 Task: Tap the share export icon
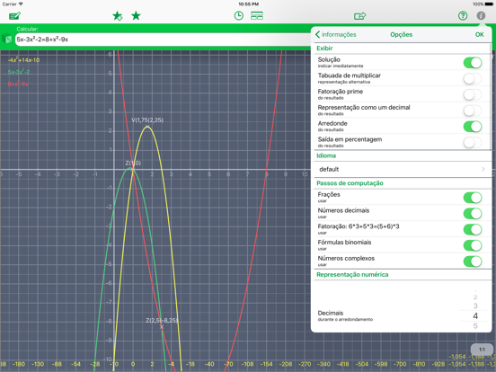pyautogui.click(x=359, y=16)
